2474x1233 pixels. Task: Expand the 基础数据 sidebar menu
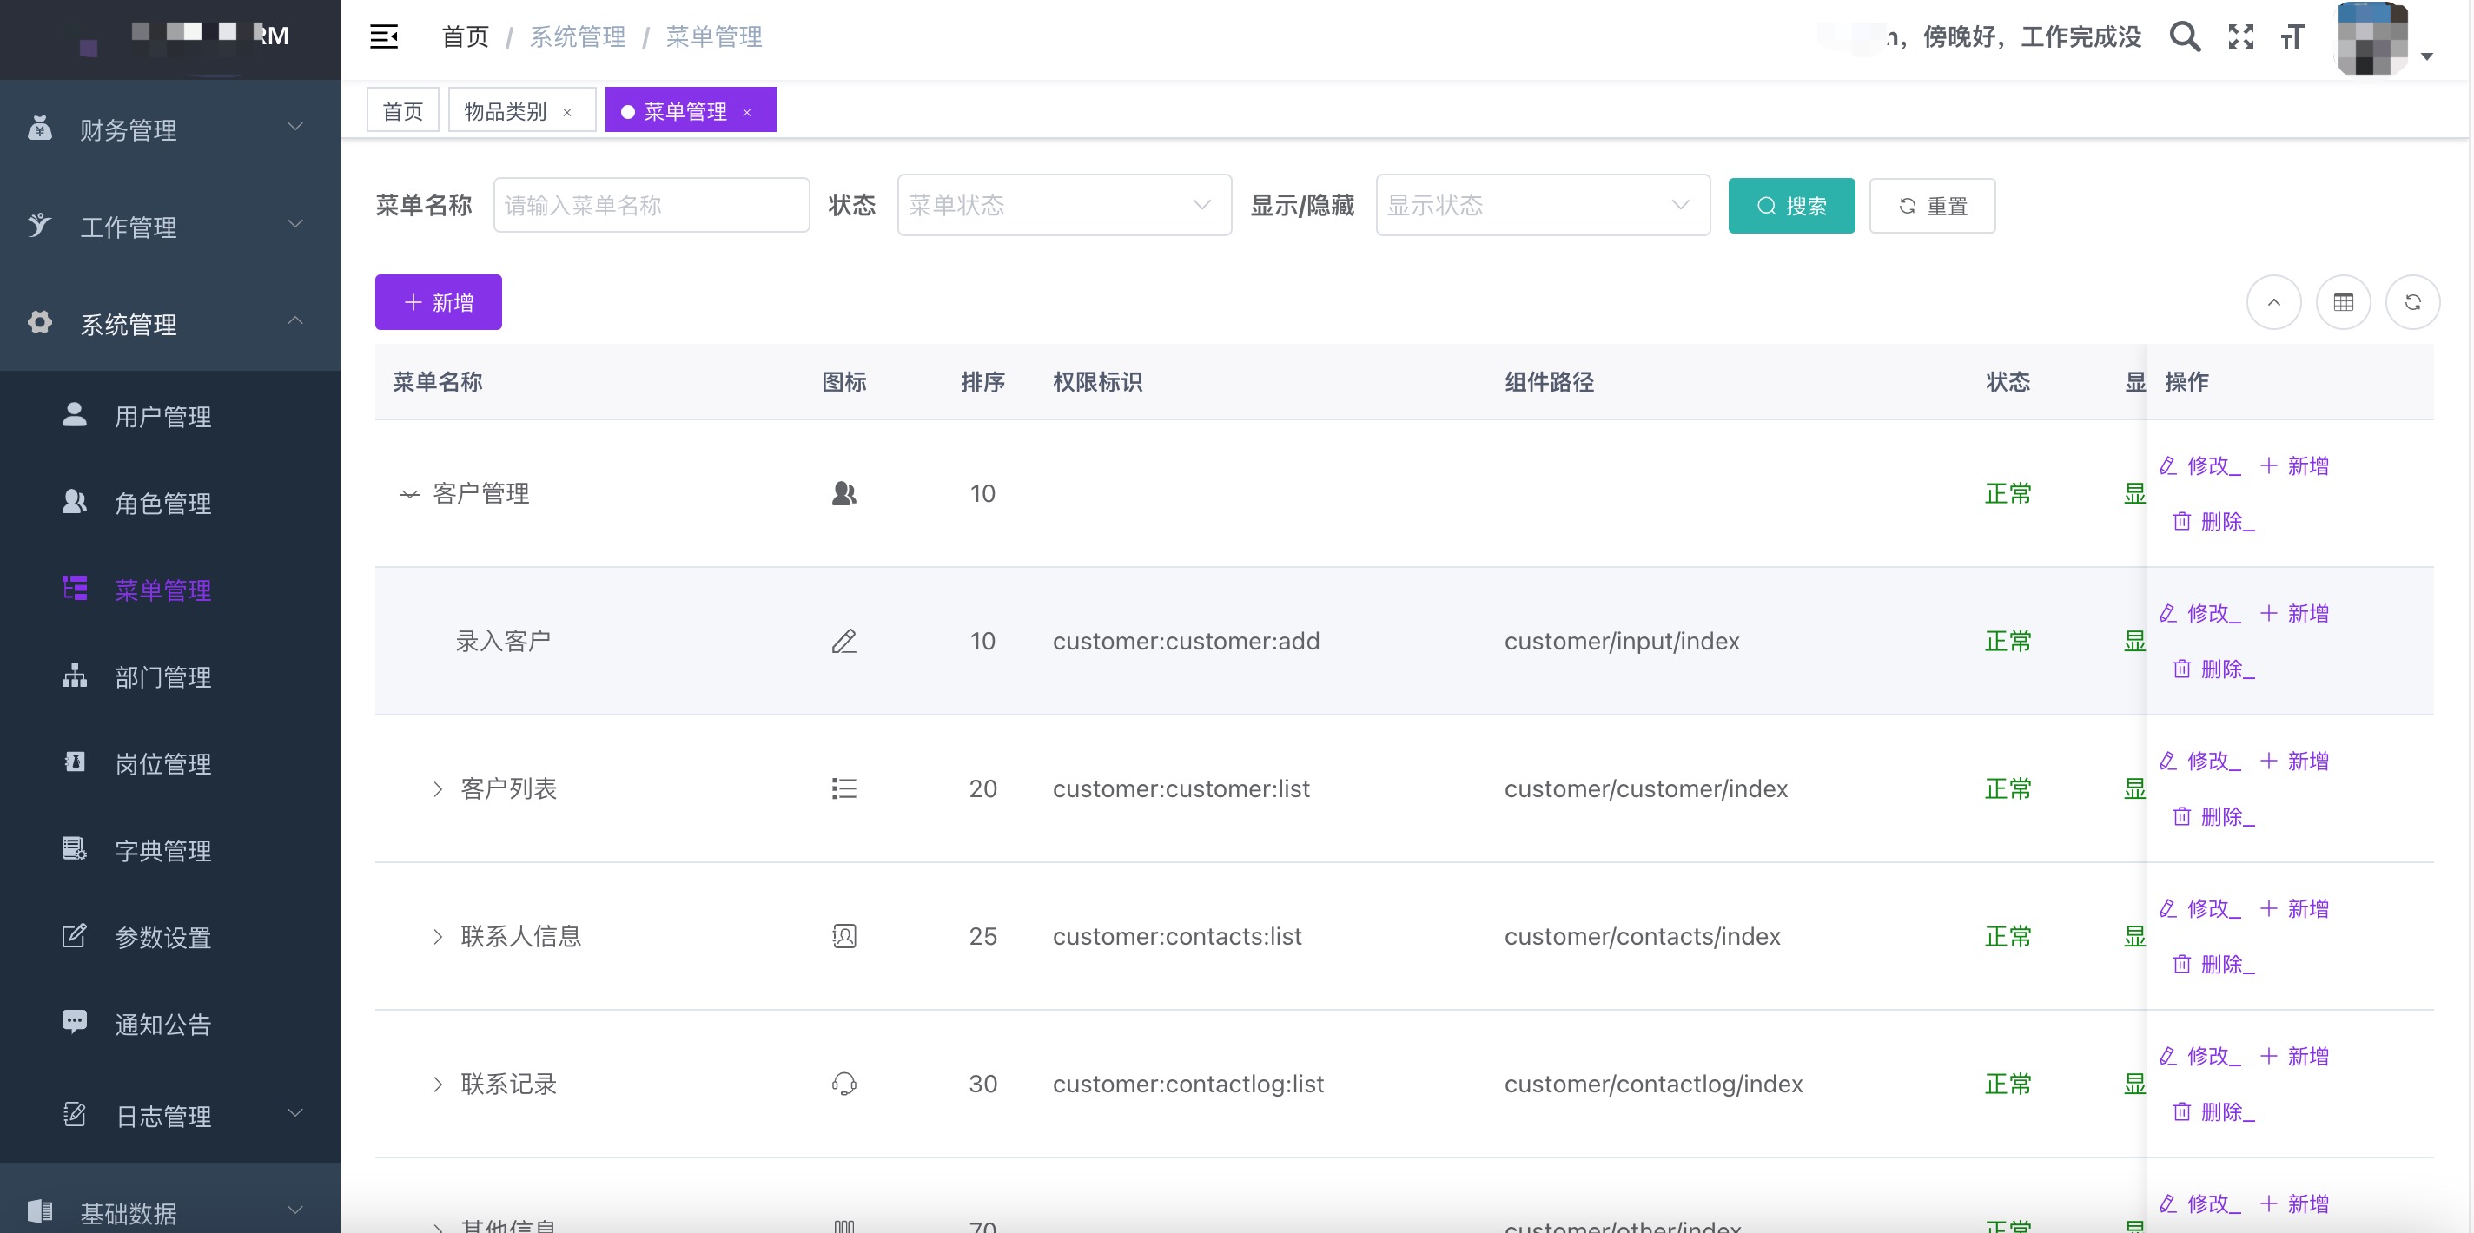click(170, 1212)
